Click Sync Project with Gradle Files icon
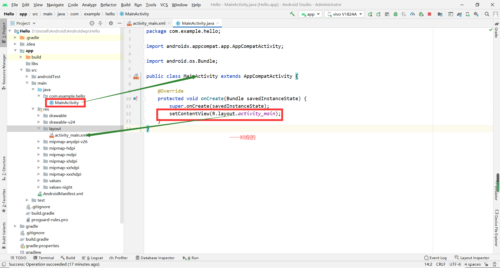Screen dimensions: 500x268 (459, 14)
